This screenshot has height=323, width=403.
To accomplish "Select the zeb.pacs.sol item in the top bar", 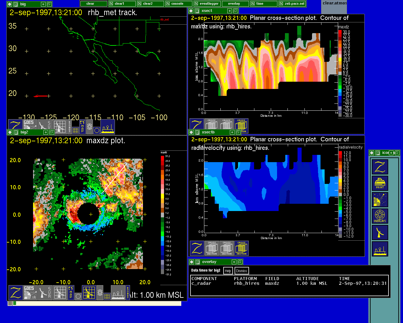I will click(295, 4).
